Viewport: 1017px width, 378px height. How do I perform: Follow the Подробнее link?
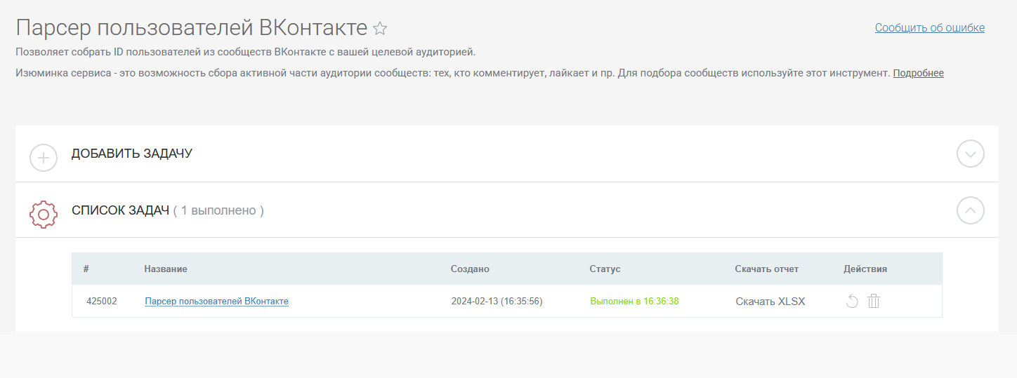click(918, 73)
